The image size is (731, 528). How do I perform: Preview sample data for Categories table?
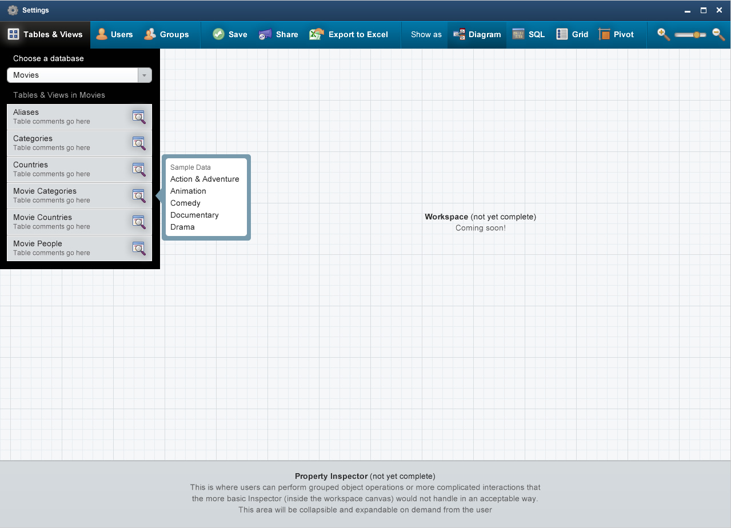139,143
